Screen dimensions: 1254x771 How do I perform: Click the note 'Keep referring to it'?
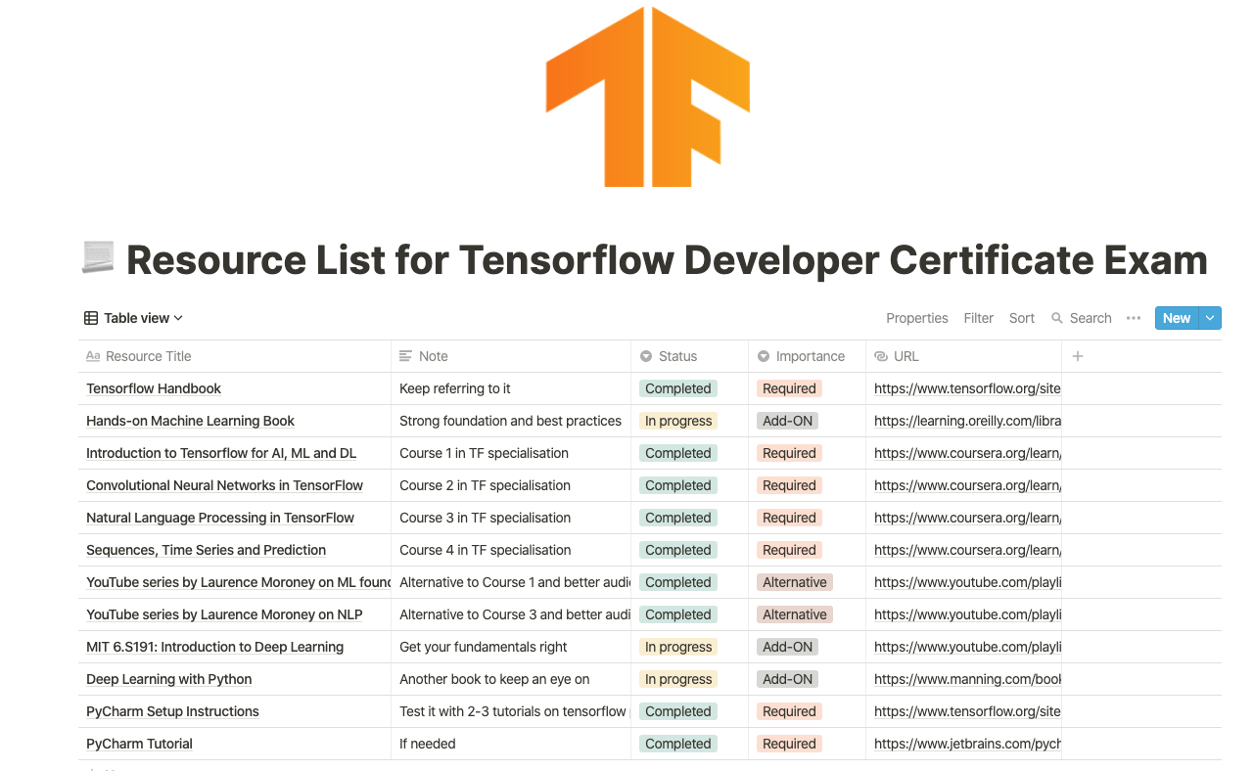(x=455, y=388)
